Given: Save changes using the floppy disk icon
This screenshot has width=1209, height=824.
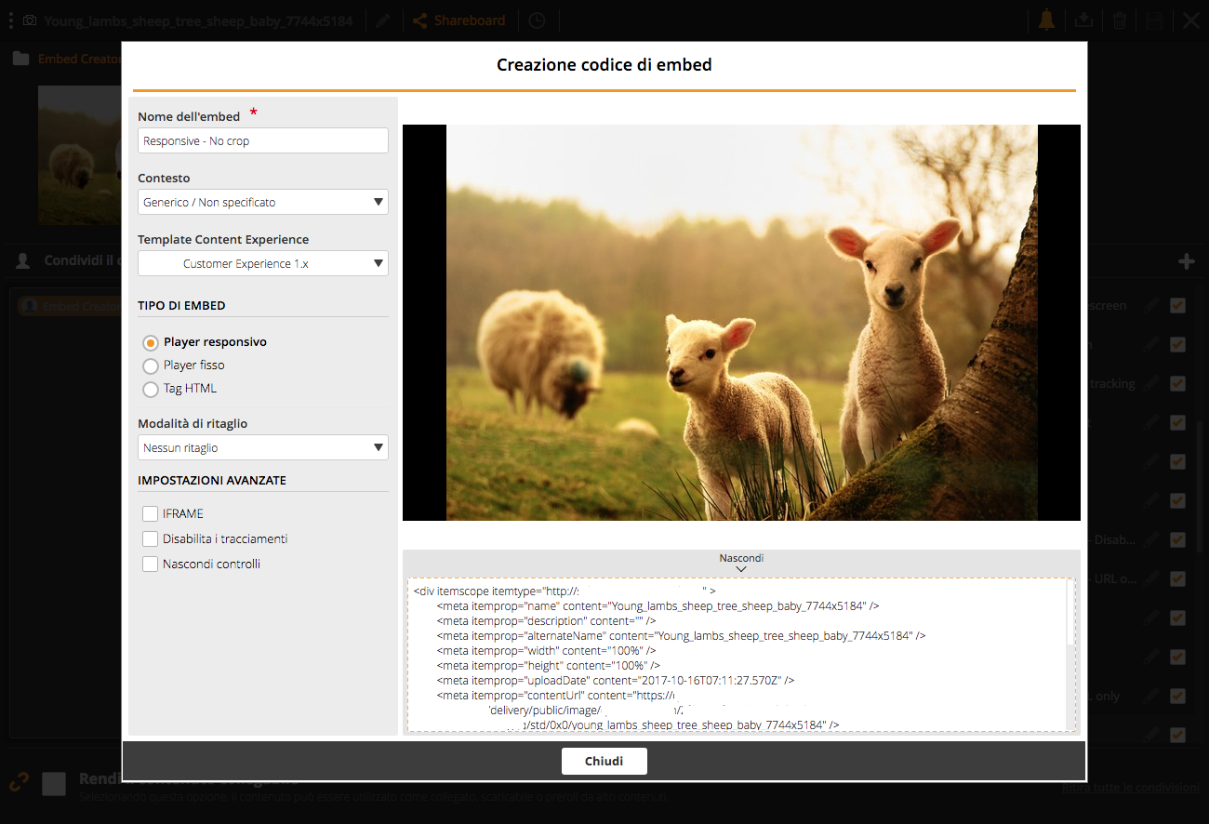Looking at the screenshot, I should pos(1154,20).
